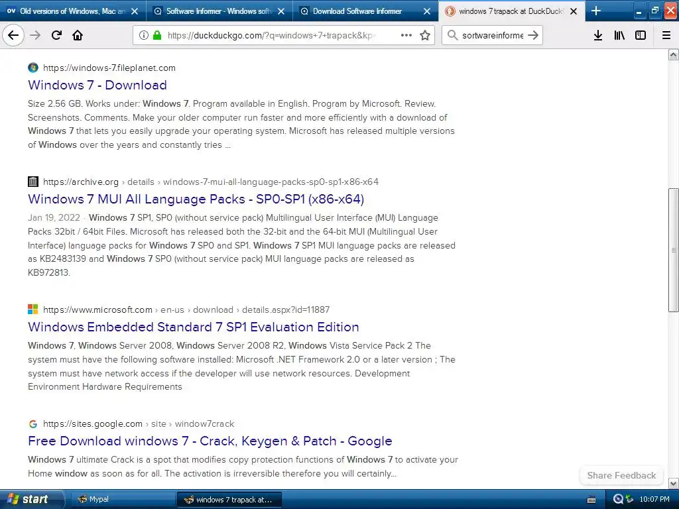This screenshot has width=679, height=509.
Task: Close the windows 7 trapack DuckDuckGo tab
Action: [x=574, y=11]
